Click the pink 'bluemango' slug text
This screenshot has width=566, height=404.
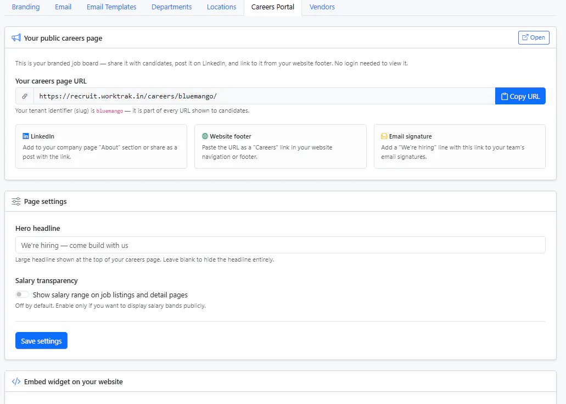110,111
